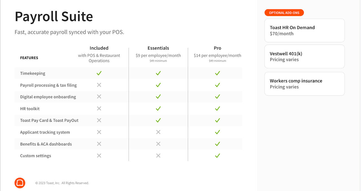Click Custom settings checkmark under Pro
Image resolution: width=361 pixels, height=191 pixels.
point(217,156)
